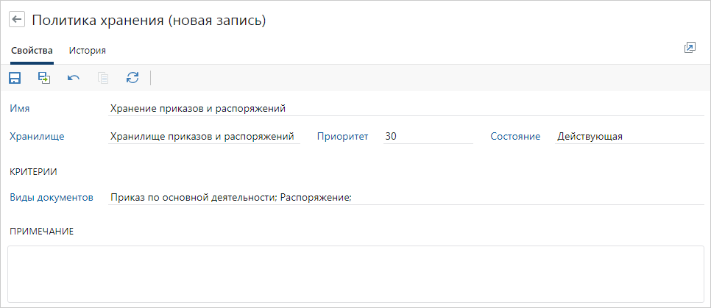Select the Виды документов value field
The height and width of the screenshot is (308, 711).
[405, 197]
